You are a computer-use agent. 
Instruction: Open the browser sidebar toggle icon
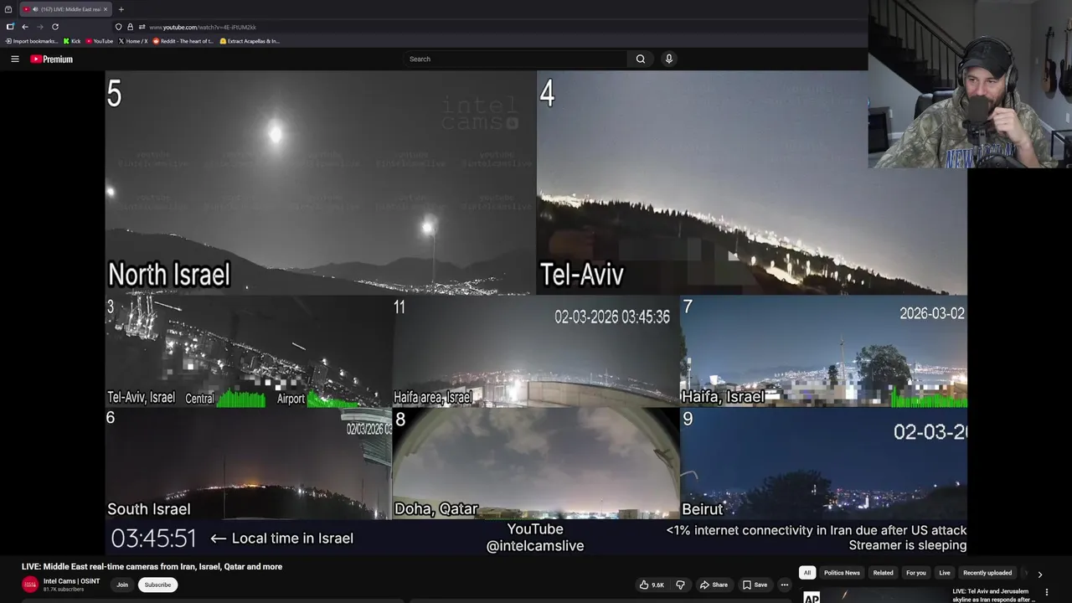[x=10, y=27]
